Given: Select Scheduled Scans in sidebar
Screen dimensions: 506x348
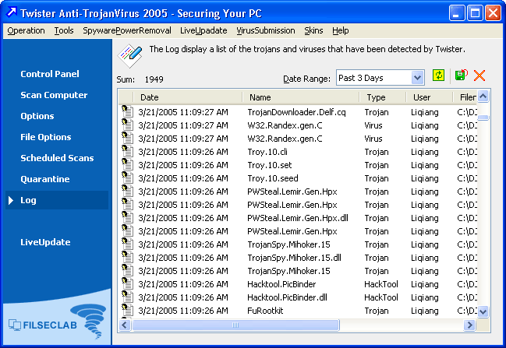Looking at the screenshot, I should click(57, 158).
